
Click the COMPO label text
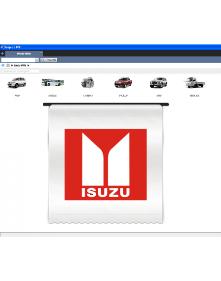[x=88, y=96]
